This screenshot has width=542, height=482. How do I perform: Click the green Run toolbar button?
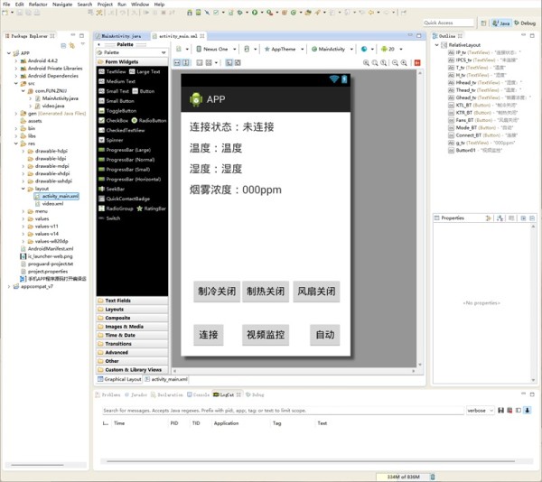tap(255, 13)
